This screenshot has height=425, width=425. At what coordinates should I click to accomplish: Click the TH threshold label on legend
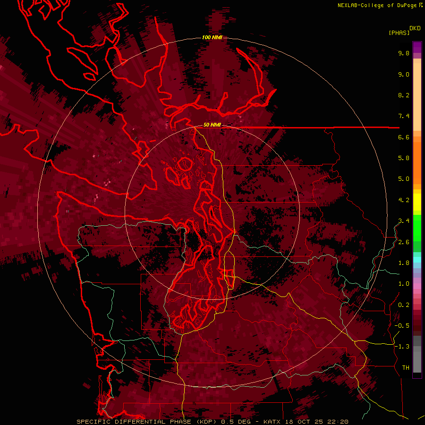[406, 368]
